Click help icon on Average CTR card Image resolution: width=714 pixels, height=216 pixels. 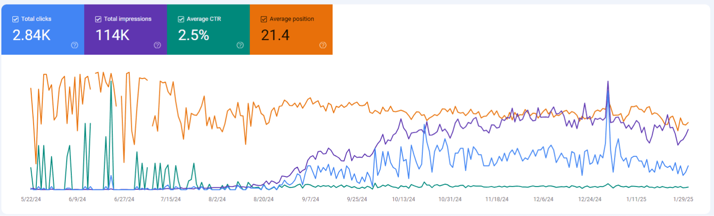(x=240, y=45)
